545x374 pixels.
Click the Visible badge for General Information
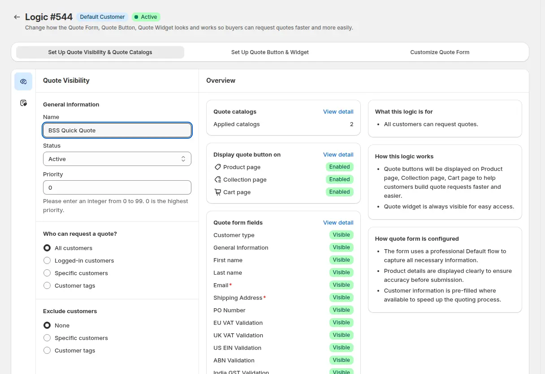pos(341,247)
